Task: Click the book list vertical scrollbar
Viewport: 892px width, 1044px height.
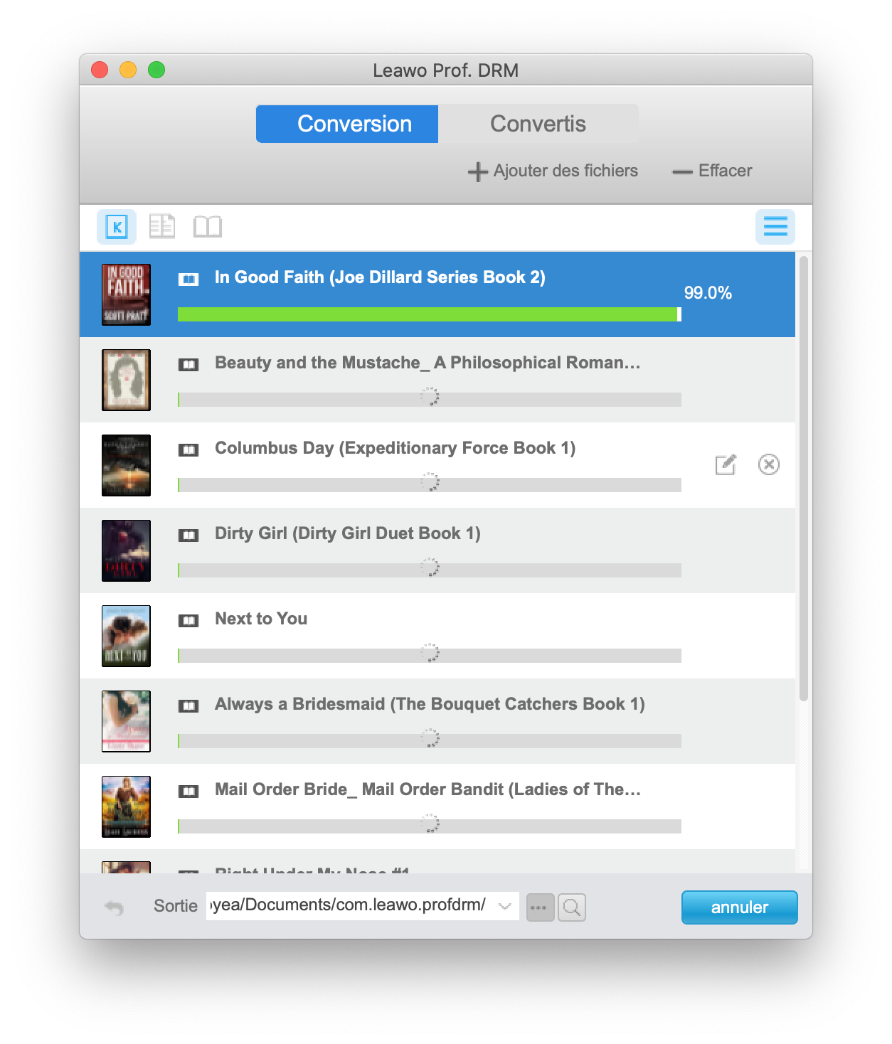Action: click(804, 479)
